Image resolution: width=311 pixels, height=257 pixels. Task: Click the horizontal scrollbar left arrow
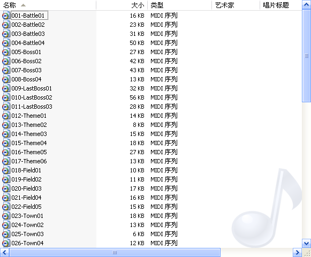point(4,252)
